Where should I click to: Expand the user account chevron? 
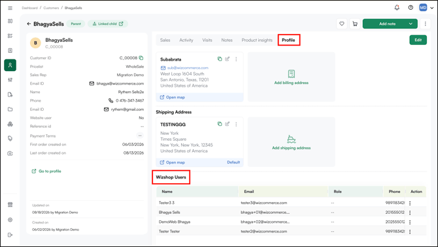pyautogui.click(x=432, y=8)
